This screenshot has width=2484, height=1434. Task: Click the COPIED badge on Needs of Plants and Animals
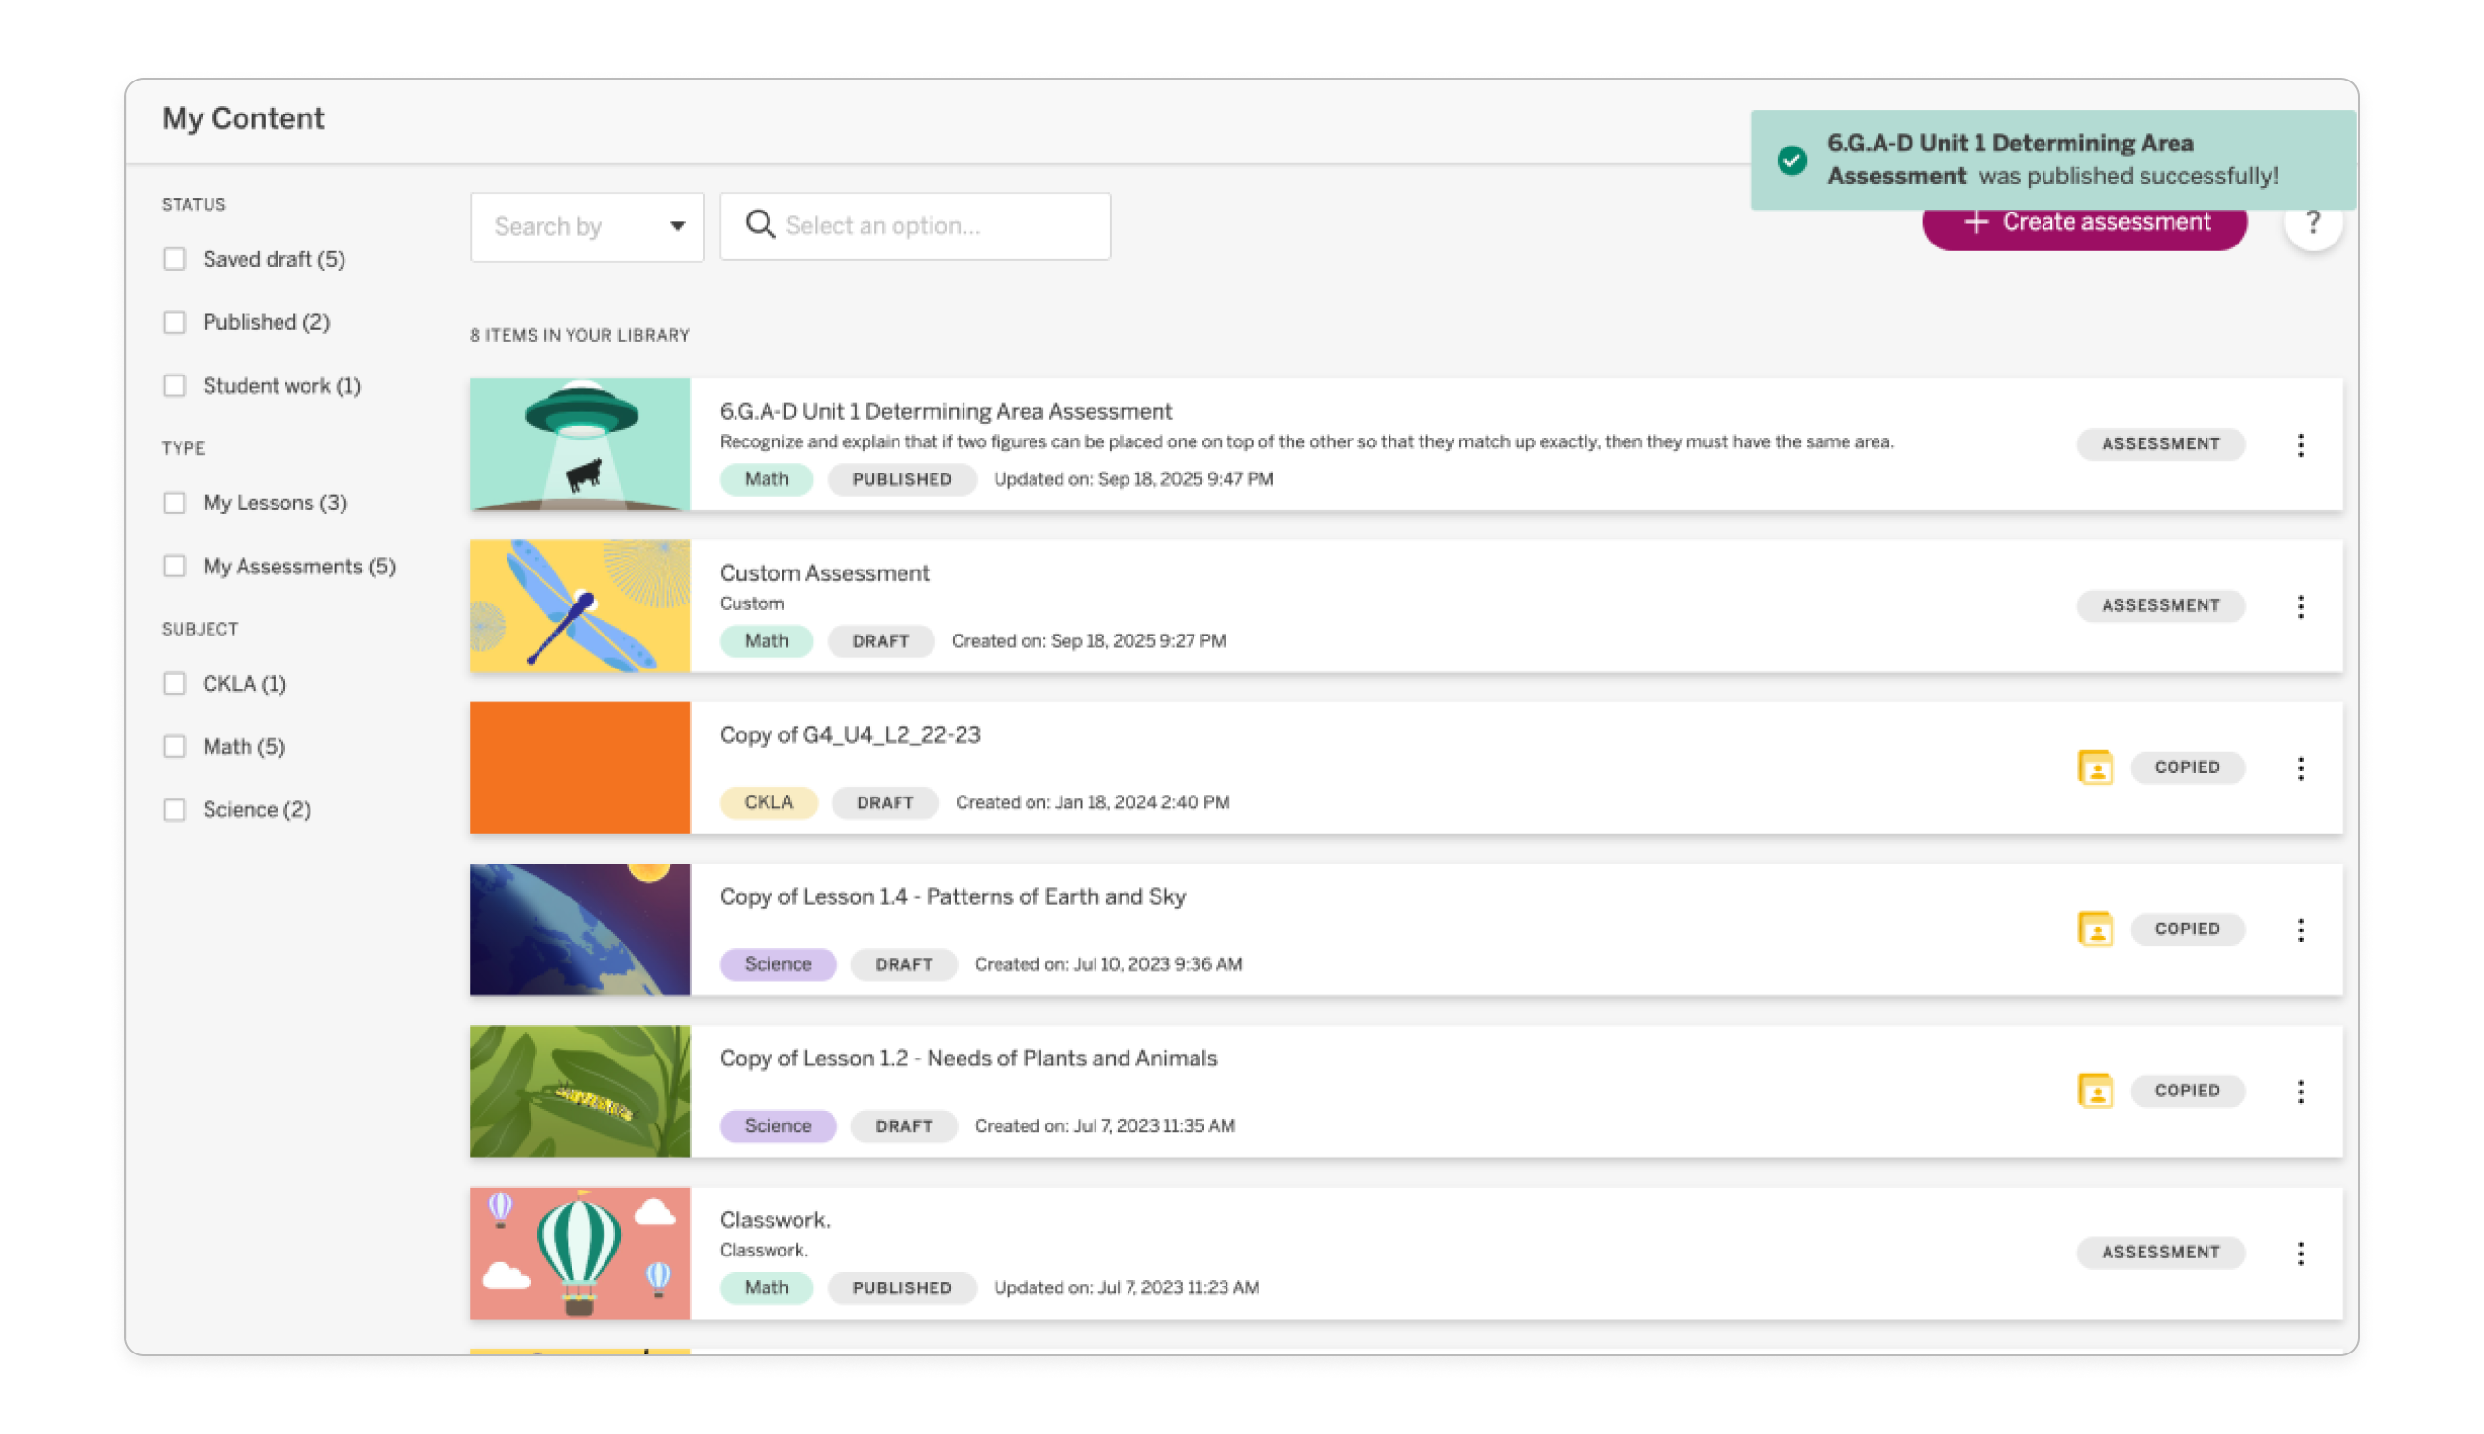[2186, 1091]
